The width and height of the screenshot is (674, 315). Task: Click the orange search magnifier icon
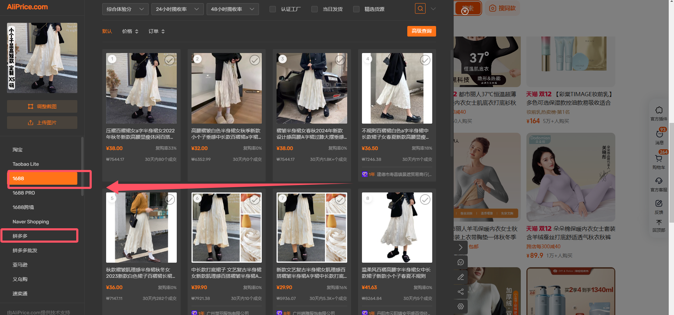(x=420, y=8)
